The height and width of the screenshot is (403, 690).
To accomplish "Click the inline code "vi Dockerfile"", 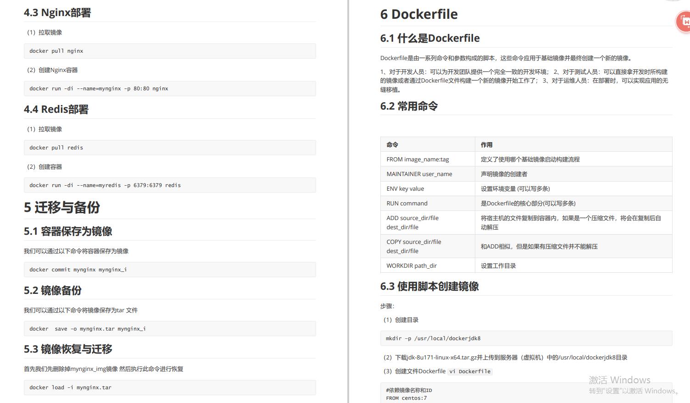I will click(470, 371).
